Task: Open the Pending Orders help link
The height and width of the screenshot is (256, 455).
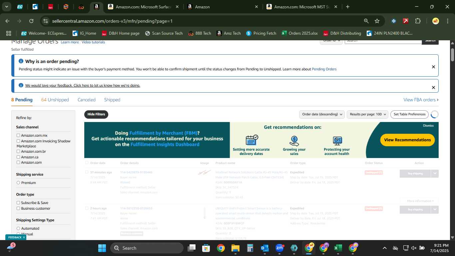Action: [324, 69]
